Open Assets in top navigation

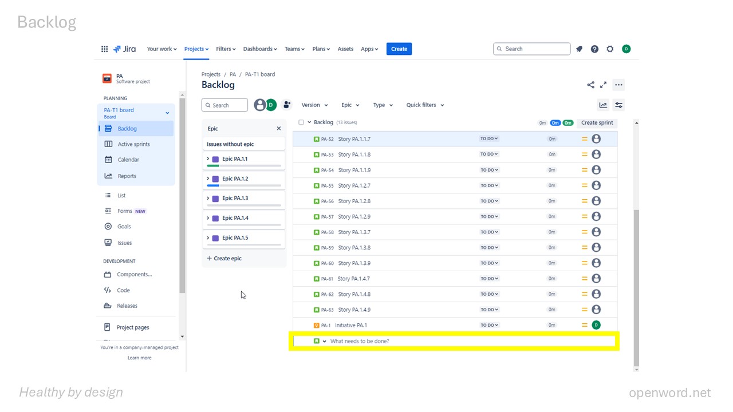(x=345, y=49)
